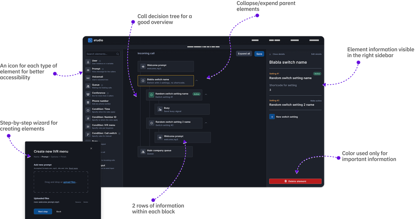415x219 pixels.
Task: Collapse Random switch setting name node
Action: tap(206, 94)
